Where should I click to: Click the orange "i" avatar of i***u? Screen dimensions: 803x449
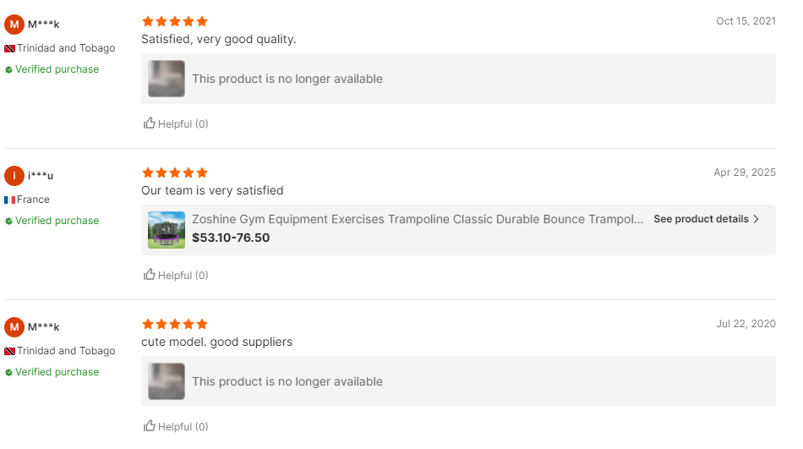click(14, 176)
